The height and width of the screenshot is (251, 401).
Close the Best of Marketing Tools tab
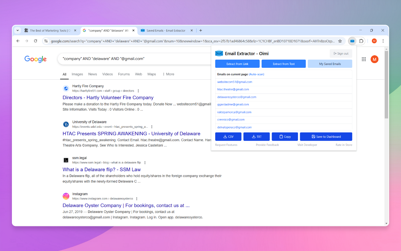click(x=75, y=30)
